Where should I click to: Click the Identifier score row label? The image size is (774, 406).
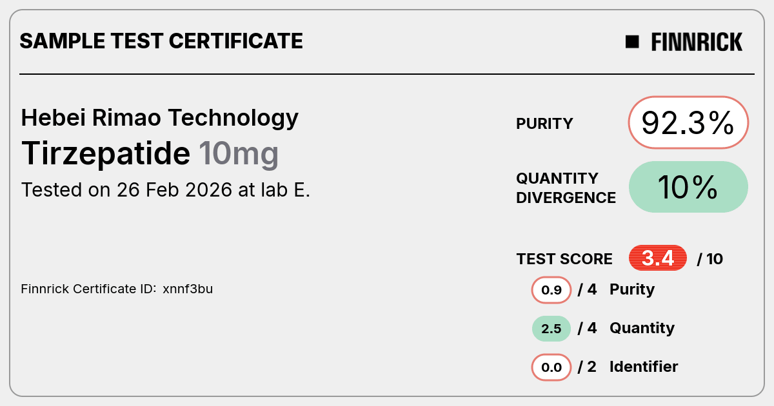[644, 367]
